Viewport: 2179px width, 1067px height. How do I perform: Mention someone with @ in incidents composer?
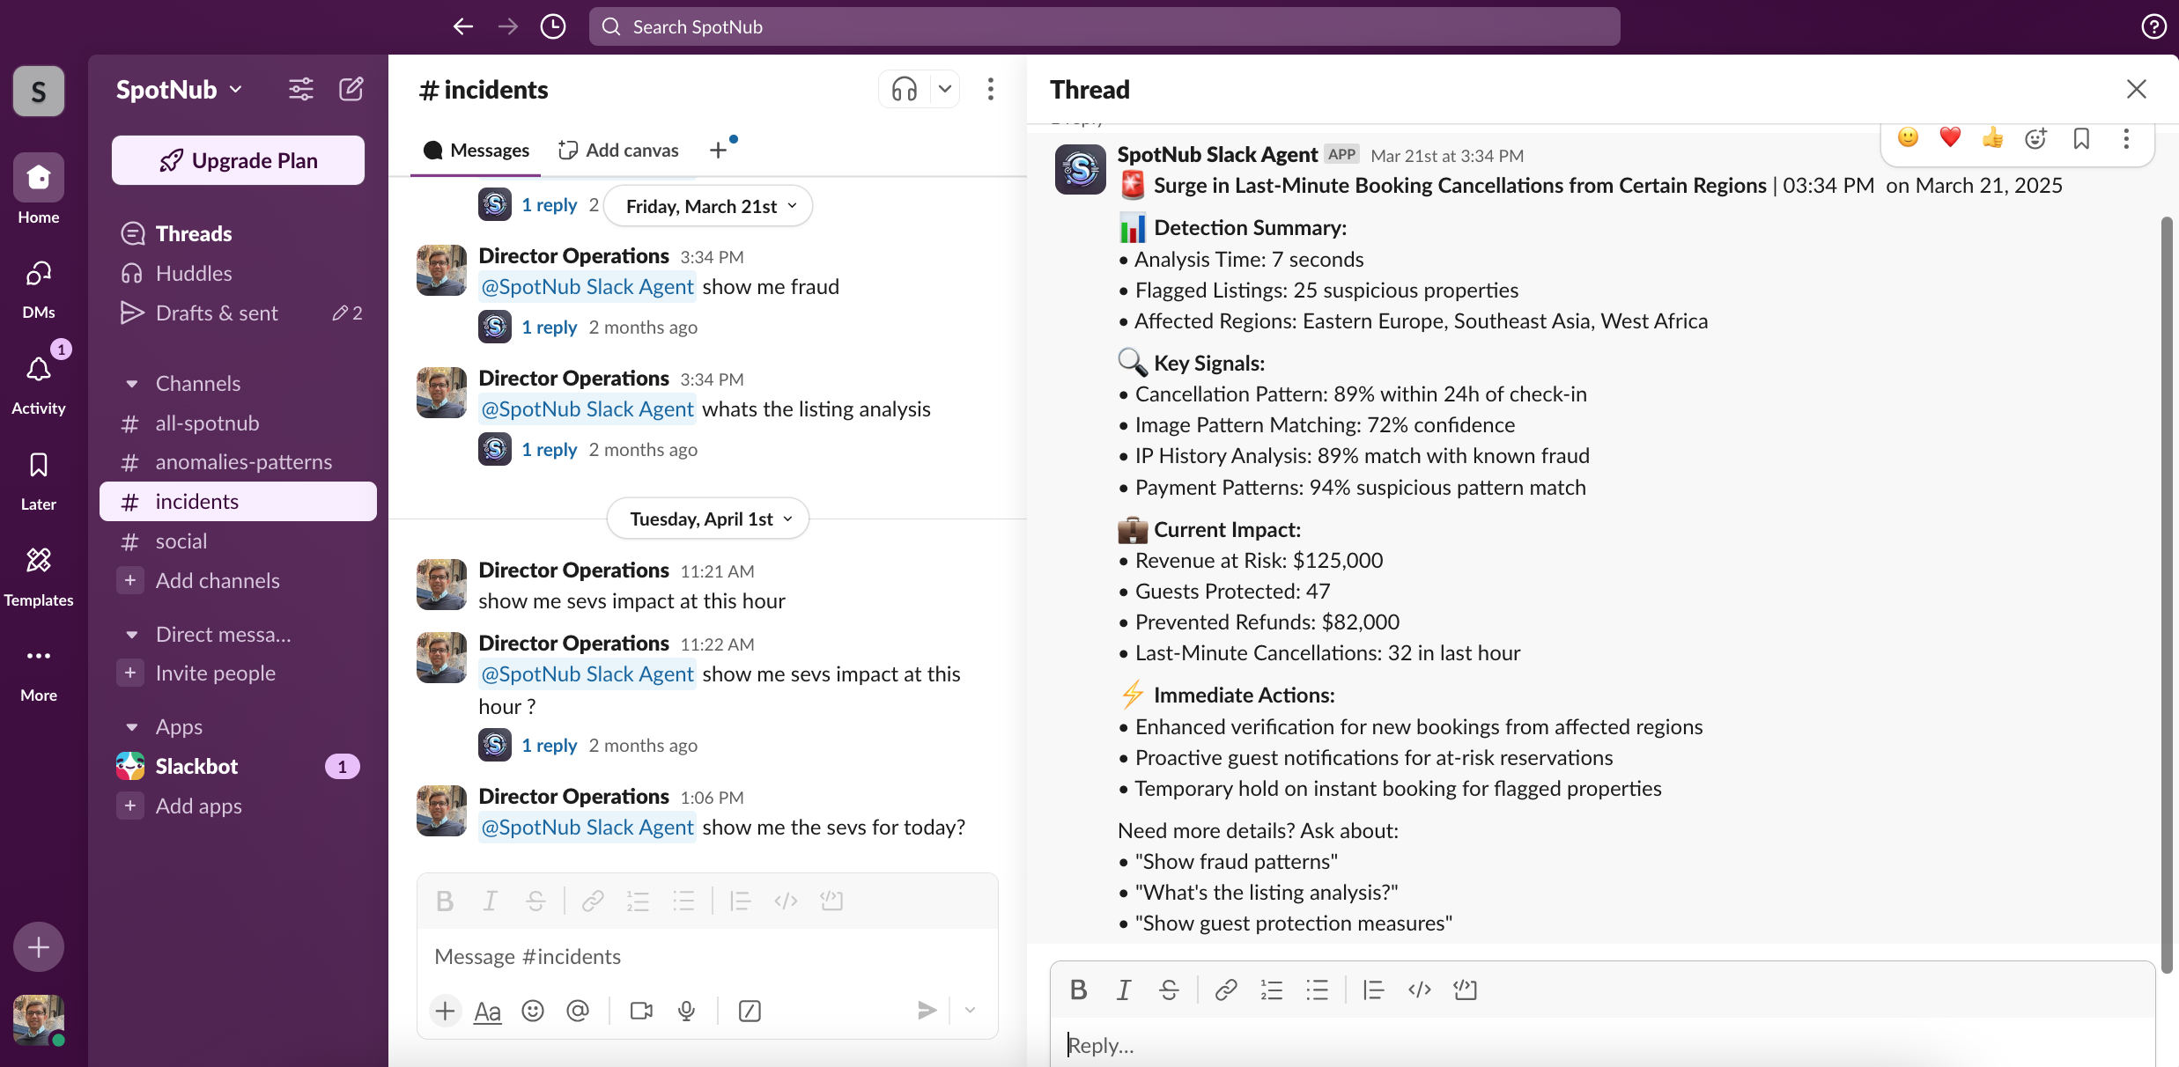point(578,1011)
